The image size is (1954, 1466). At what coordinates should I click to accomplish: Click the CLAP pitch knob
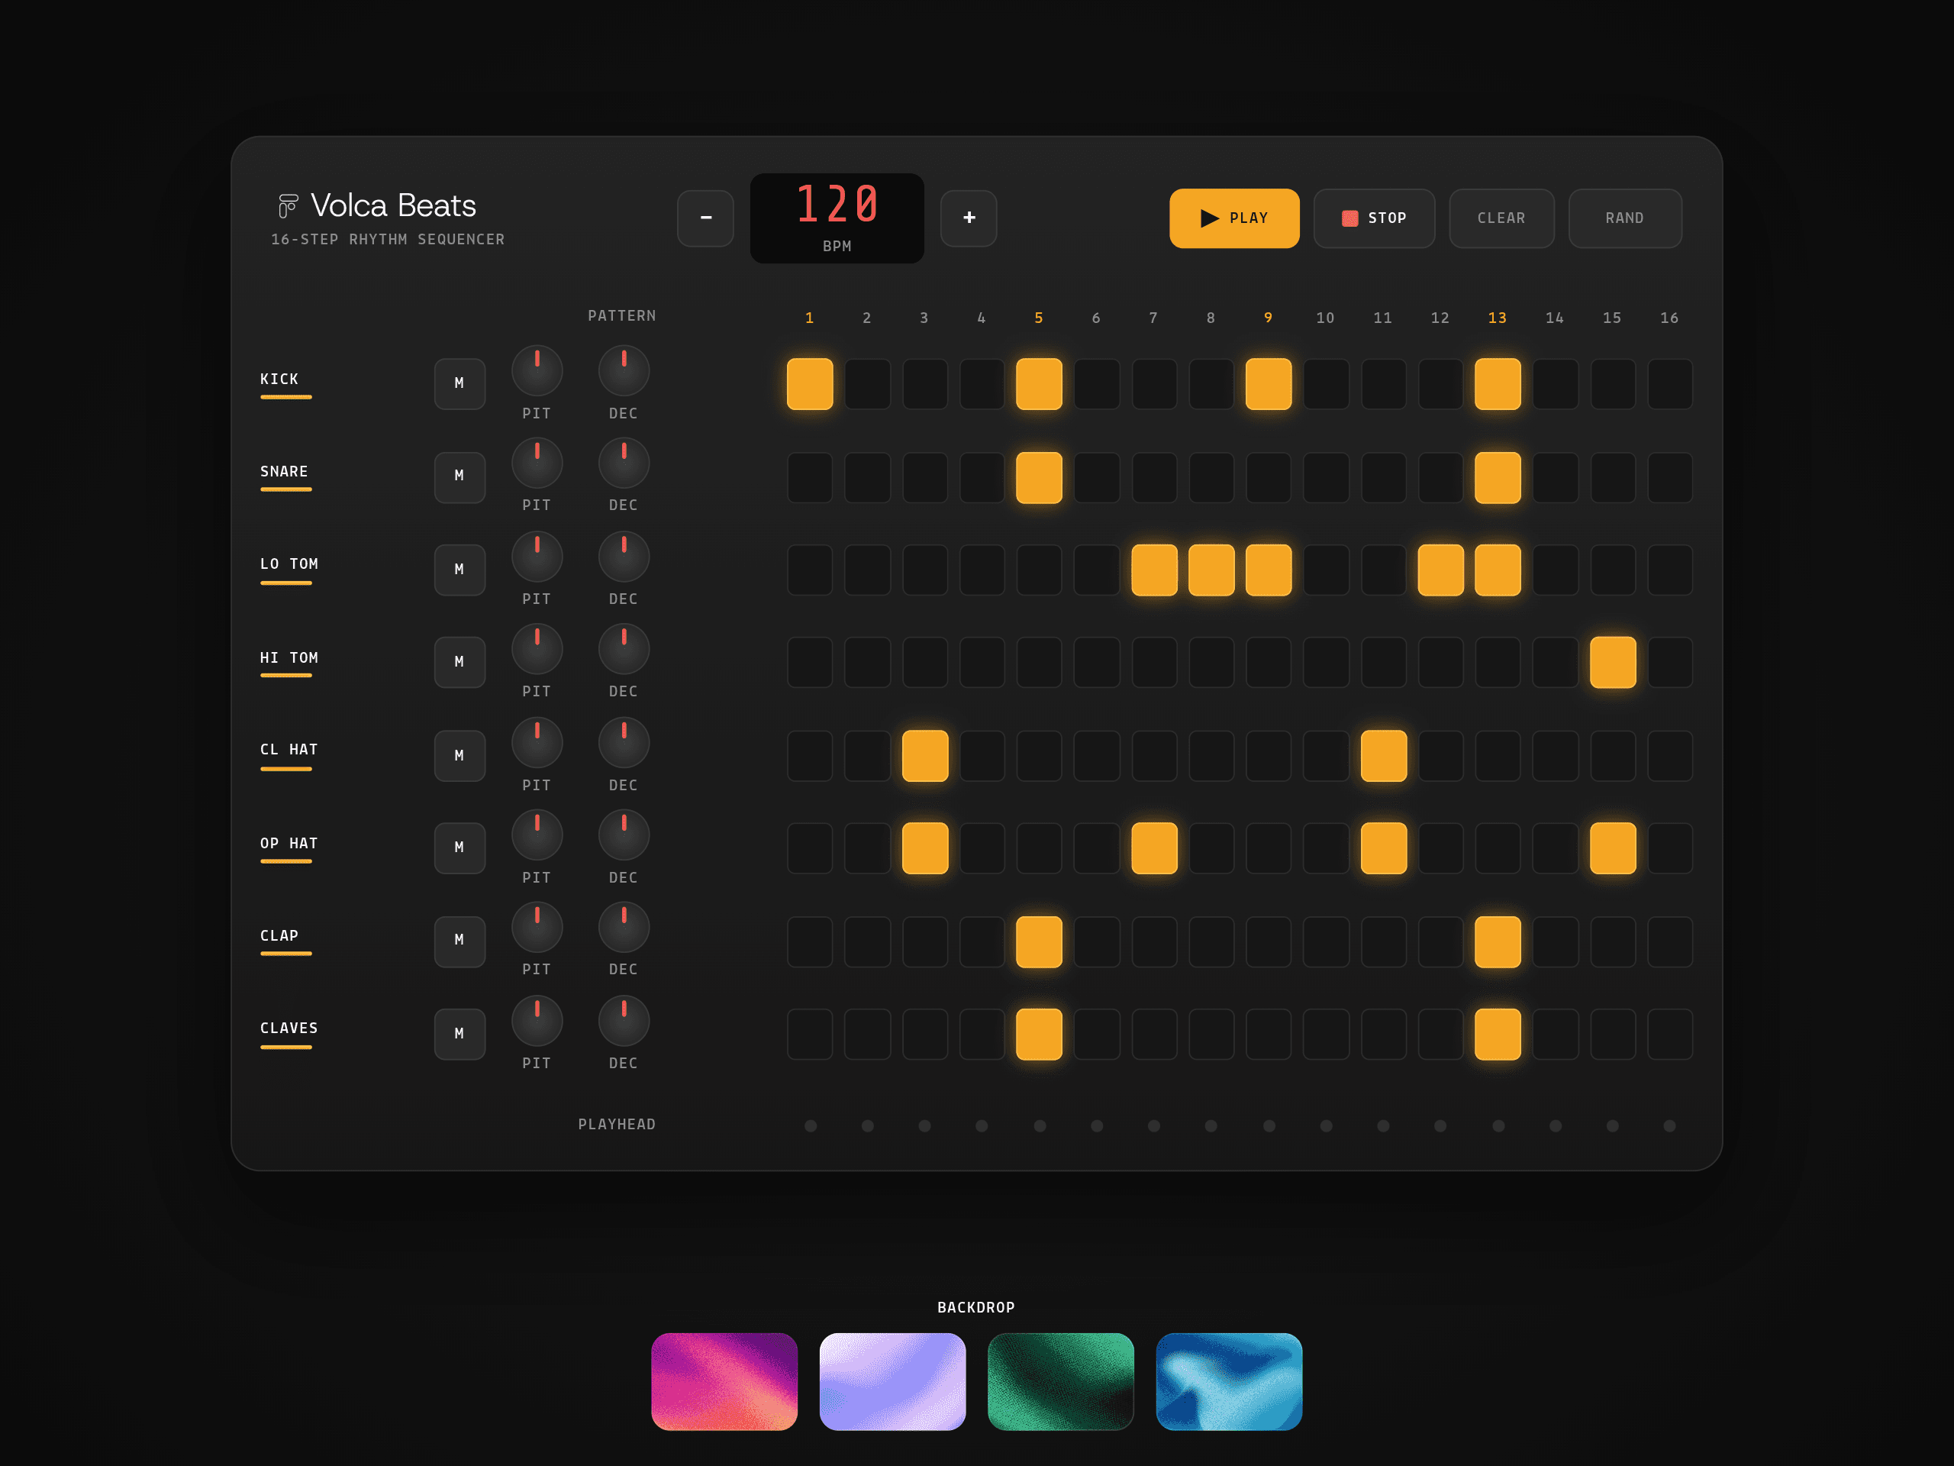[537, 928]
